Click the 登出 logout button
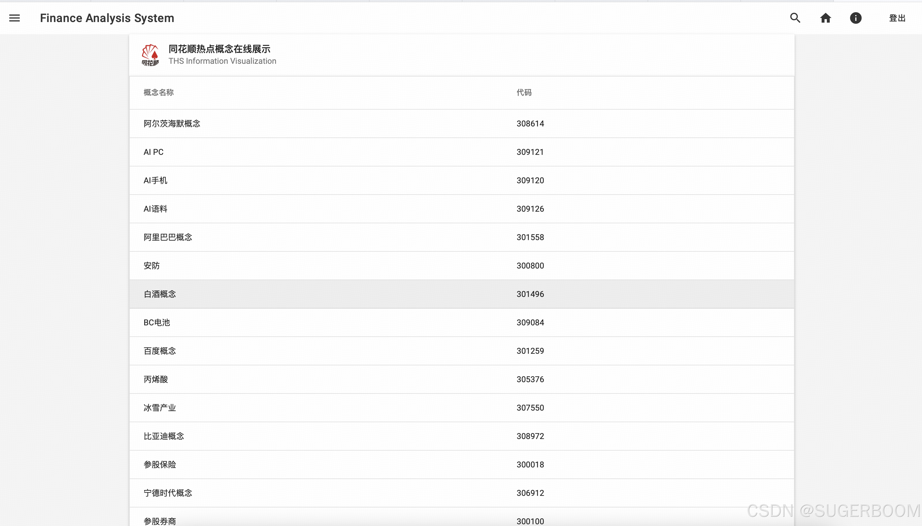Image resolution: width=922 pixels, height=526 pixels. pos(897,18)
